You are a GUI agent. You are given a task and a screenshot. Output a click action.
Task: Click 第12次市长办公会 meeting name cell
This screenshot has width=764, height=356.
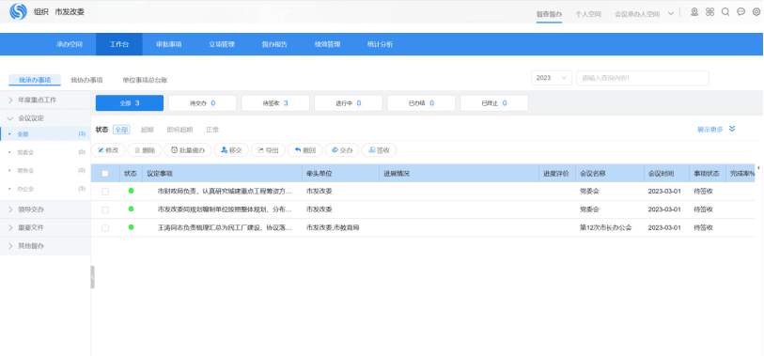pyautogui.click(x=605, y=227)
